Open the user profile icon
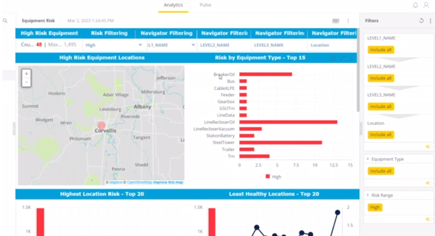435x236 pixels. pos(426,5)
